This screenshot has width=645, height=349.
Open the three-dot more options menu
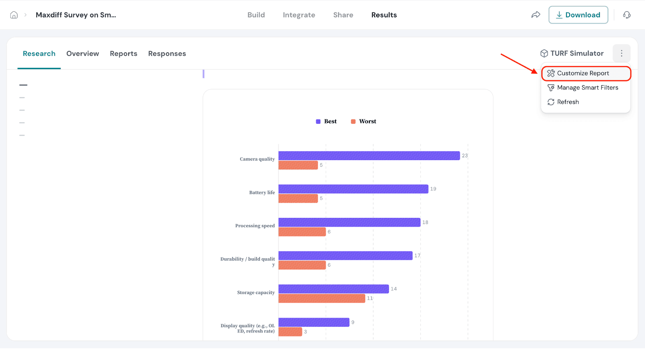[x=621, y=53]
